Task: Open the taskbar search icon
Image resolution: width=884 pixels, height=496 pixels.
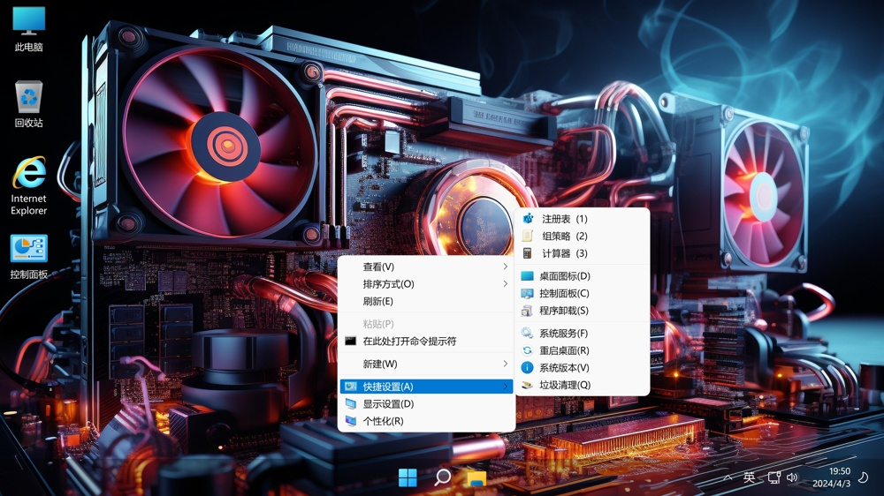Action: pos(443,477)
